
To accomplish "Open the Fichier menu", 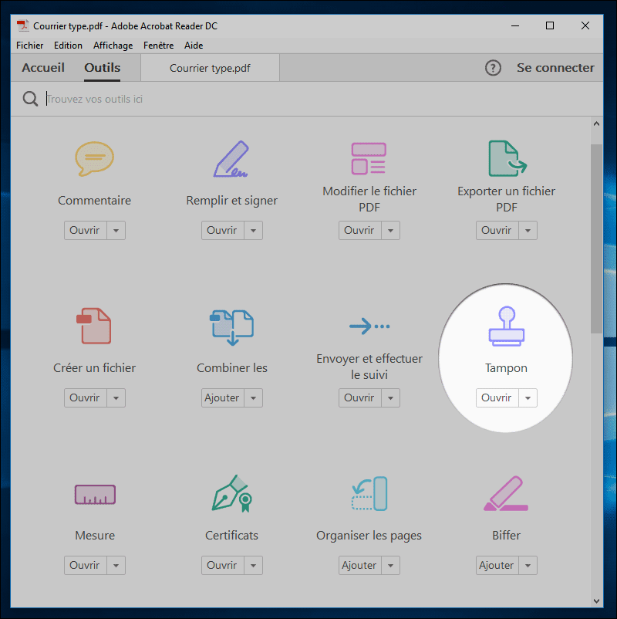I will 29,46.
